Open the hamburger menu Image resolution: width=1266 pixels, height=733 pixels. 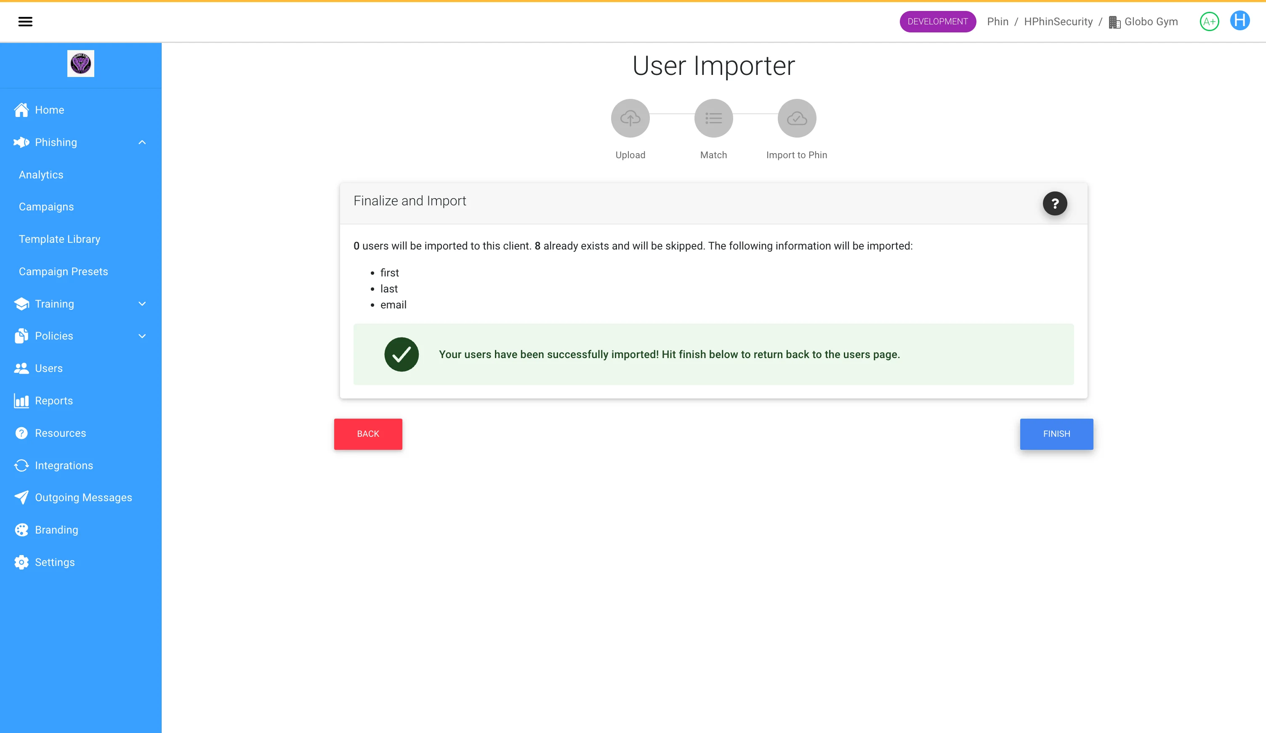[x=25, y=21]
